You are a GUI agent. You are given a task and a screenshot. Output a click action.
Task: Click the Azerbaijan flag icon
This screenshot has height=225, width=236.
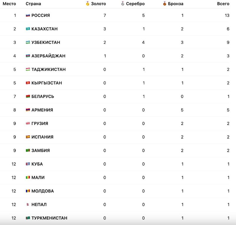28,56
